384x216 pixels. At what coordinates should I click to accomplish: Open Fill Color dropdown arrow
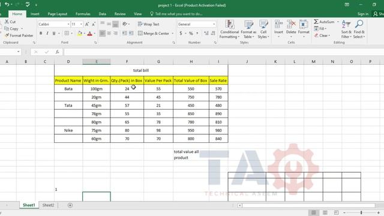pyautogui.click(x=84, y=34)
